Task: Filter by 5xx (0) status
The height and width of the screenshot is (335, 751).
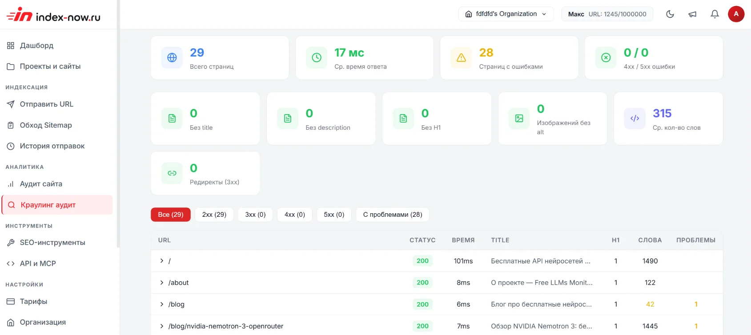Action: (334, 215)
